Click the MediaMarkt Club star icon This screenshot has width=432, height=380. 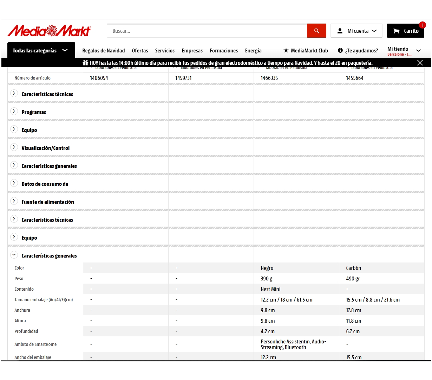pos(286,50)
